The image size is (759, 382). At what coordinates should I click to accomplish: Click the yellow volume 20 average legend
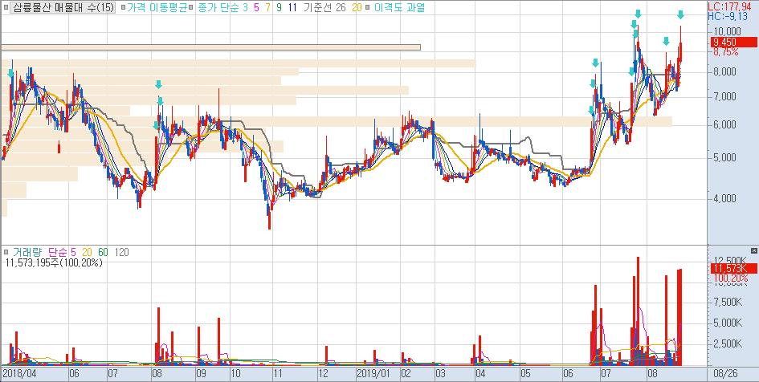pyautogui.click(x=87, y=253)
